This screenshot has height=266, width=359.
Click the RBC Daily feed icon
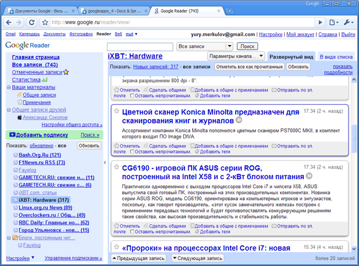(16, 223)
